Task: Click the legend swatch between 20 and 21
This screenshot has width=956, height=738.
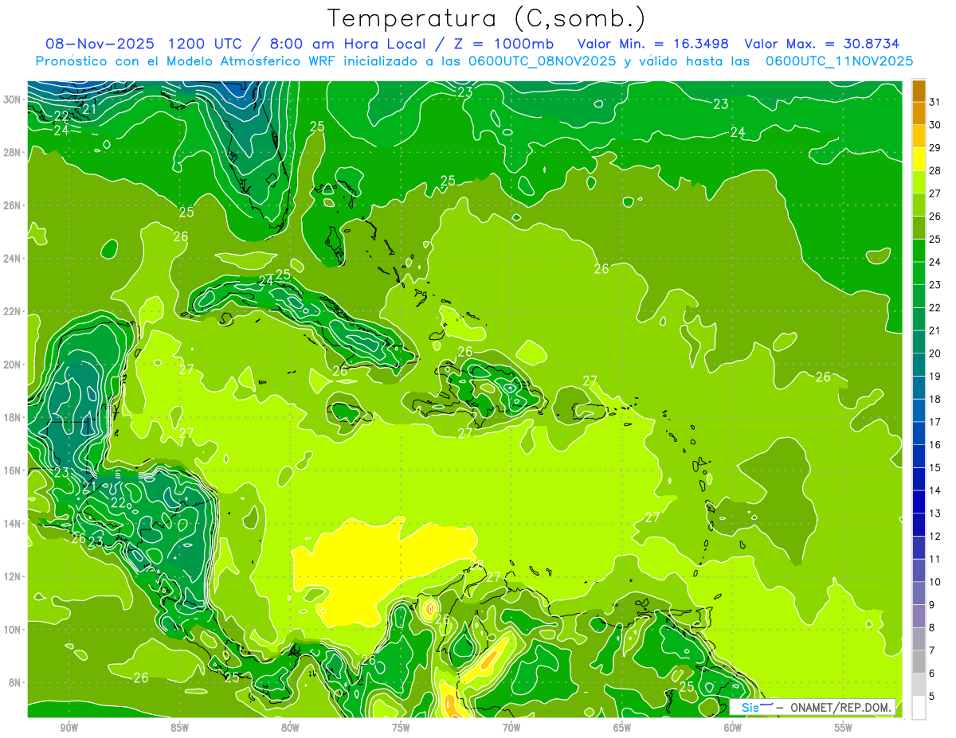Action: 919,342
